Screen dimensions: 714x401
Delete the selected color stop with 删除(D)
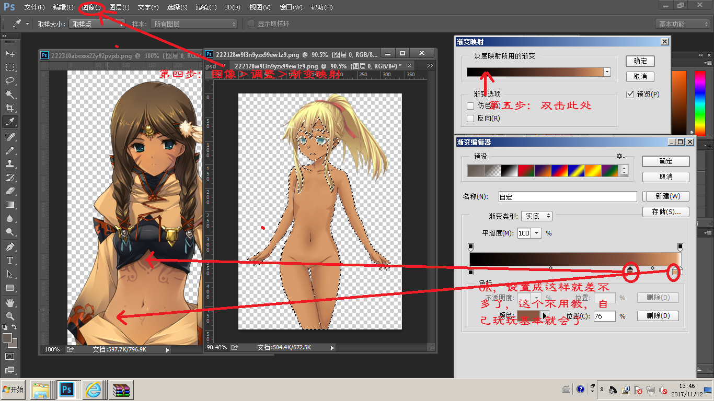[x=658, y=316]
